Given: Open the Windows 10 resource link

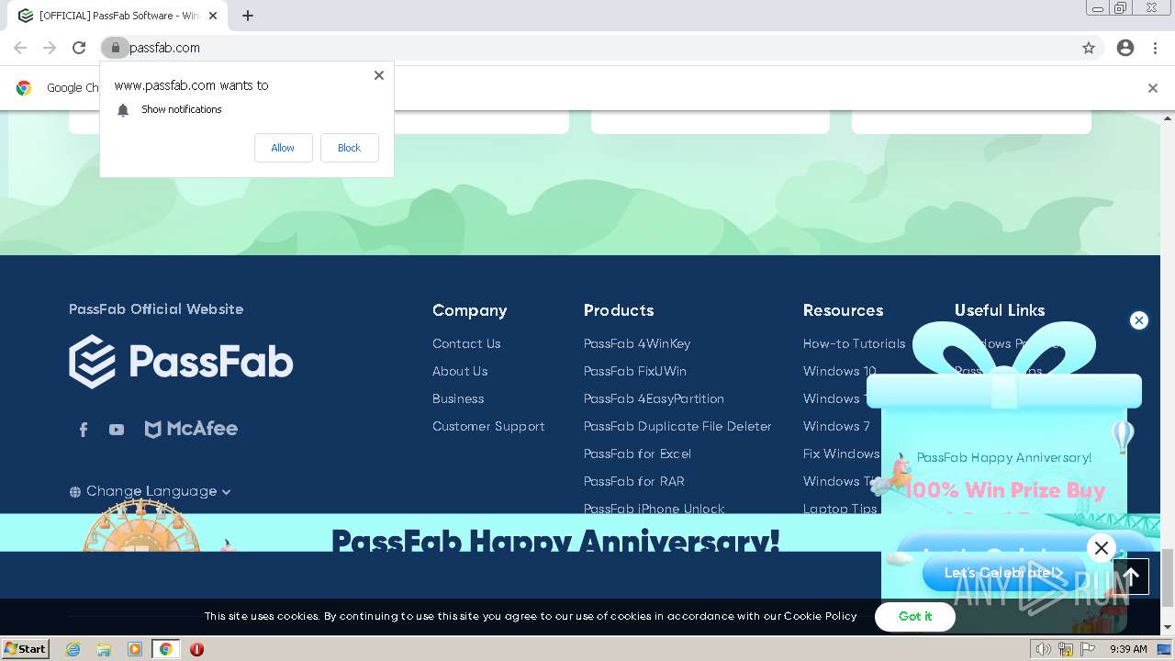Looking at the screenshot, I should (x=839, y=371).
